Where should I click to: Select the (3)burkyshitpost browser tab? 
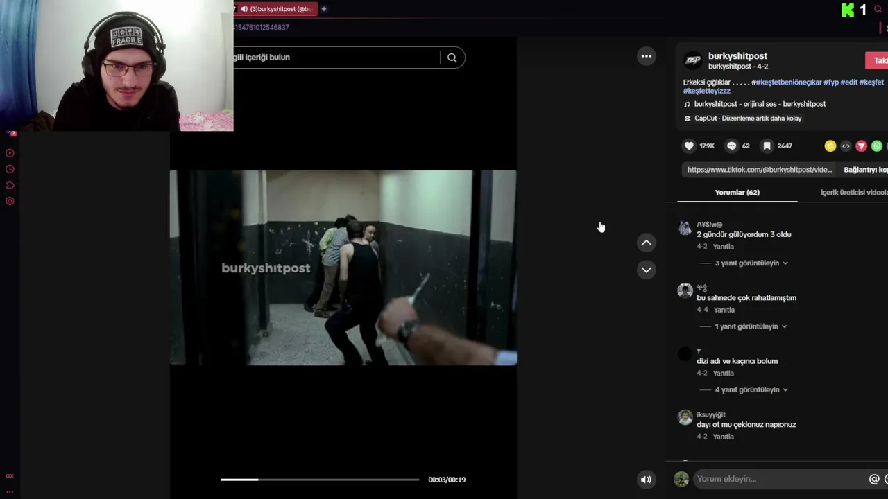click(275, 9)
